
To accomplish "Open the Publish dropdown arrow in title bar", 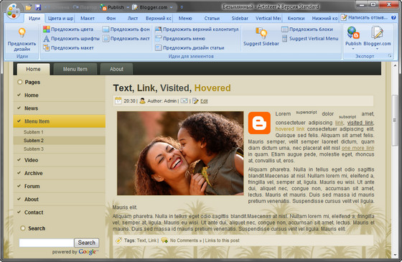I will point(128,7).
